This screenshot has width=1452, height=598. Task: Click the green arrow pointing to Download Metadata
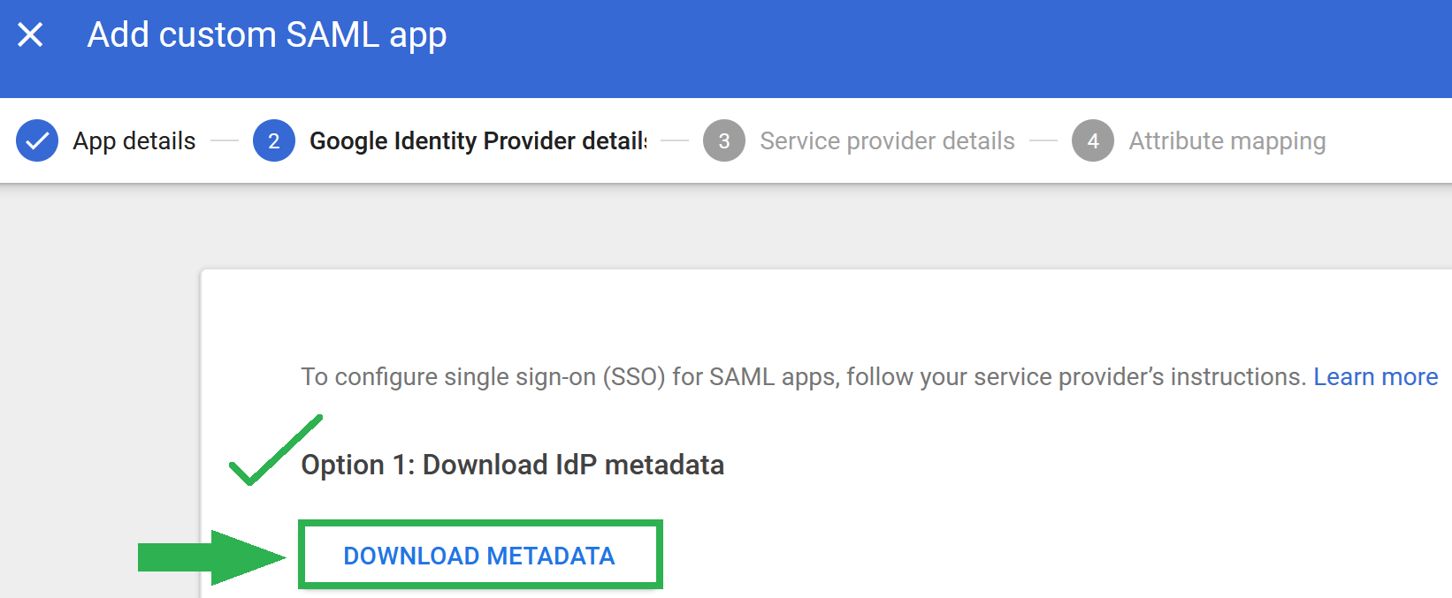(x=212, y=557)
